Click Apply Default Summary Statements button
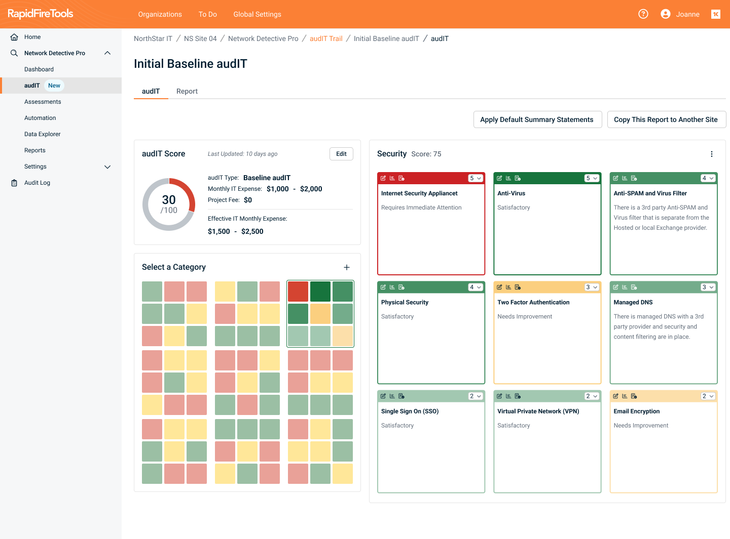 coord(537,119)
